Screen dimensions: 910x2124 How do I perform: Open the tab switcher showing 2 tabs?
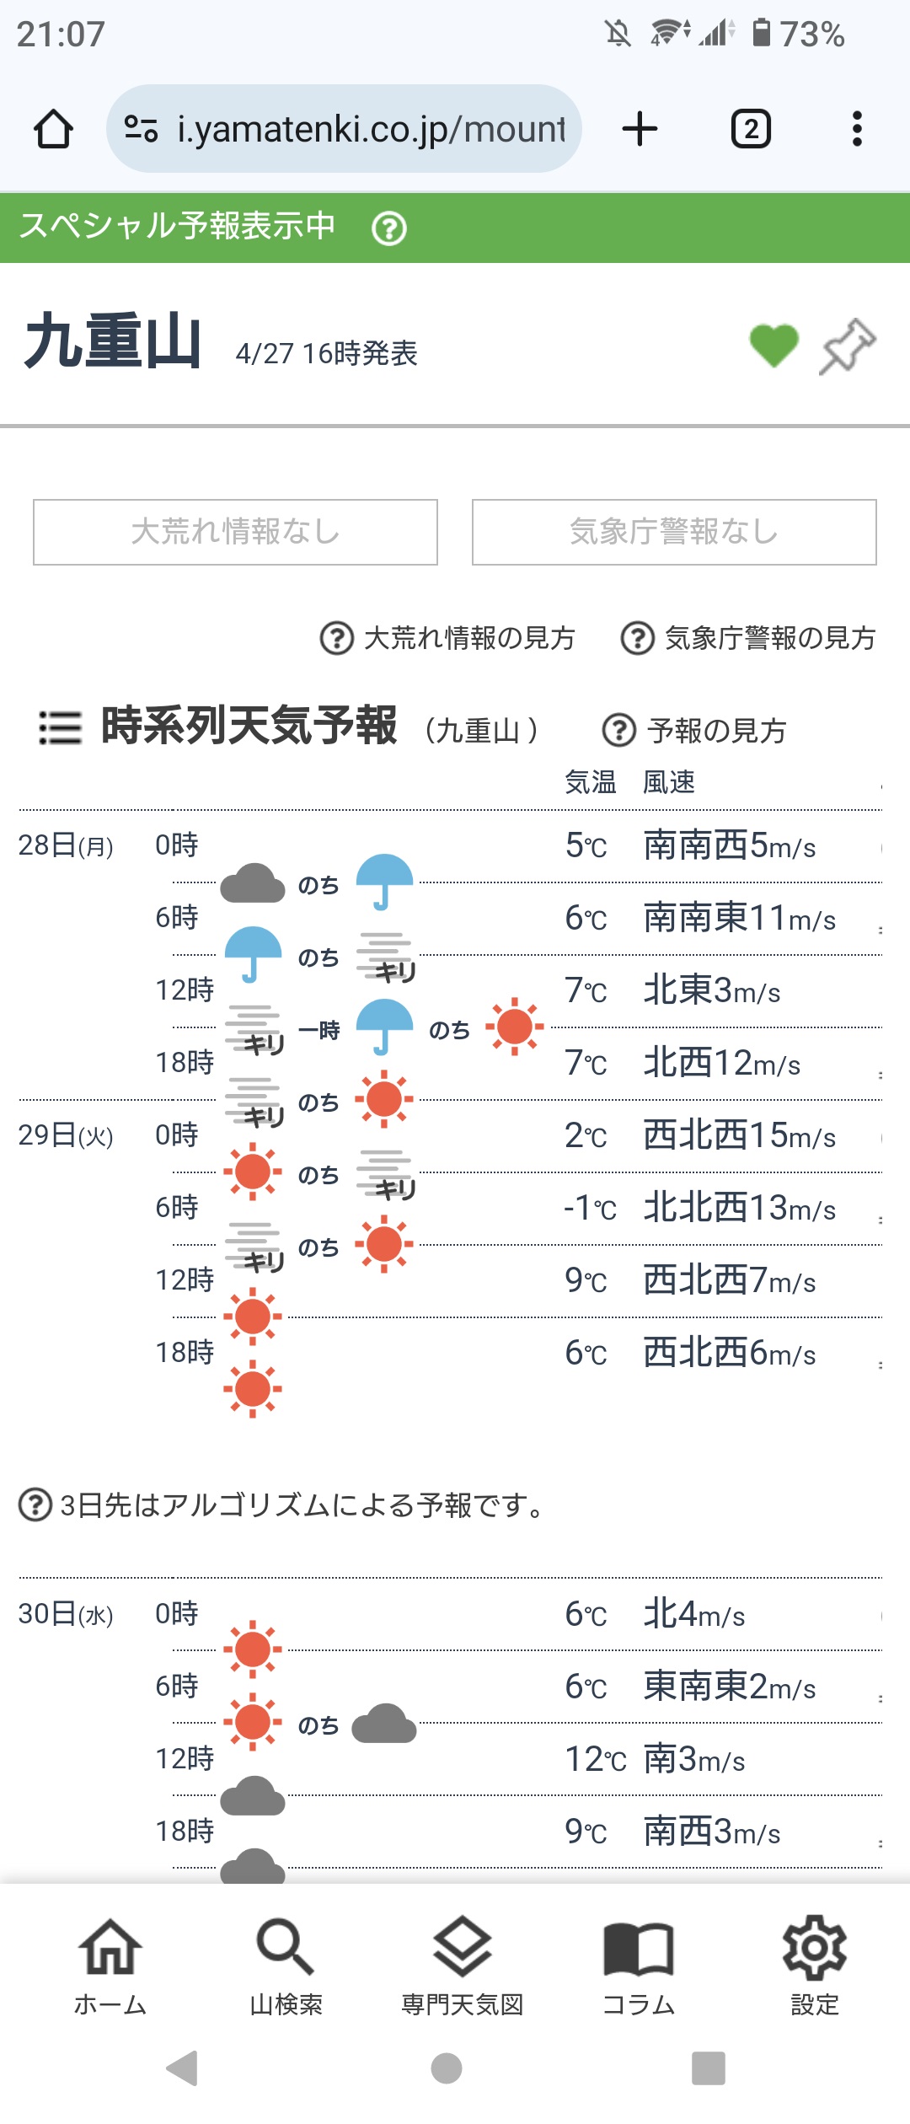point(750,130)
